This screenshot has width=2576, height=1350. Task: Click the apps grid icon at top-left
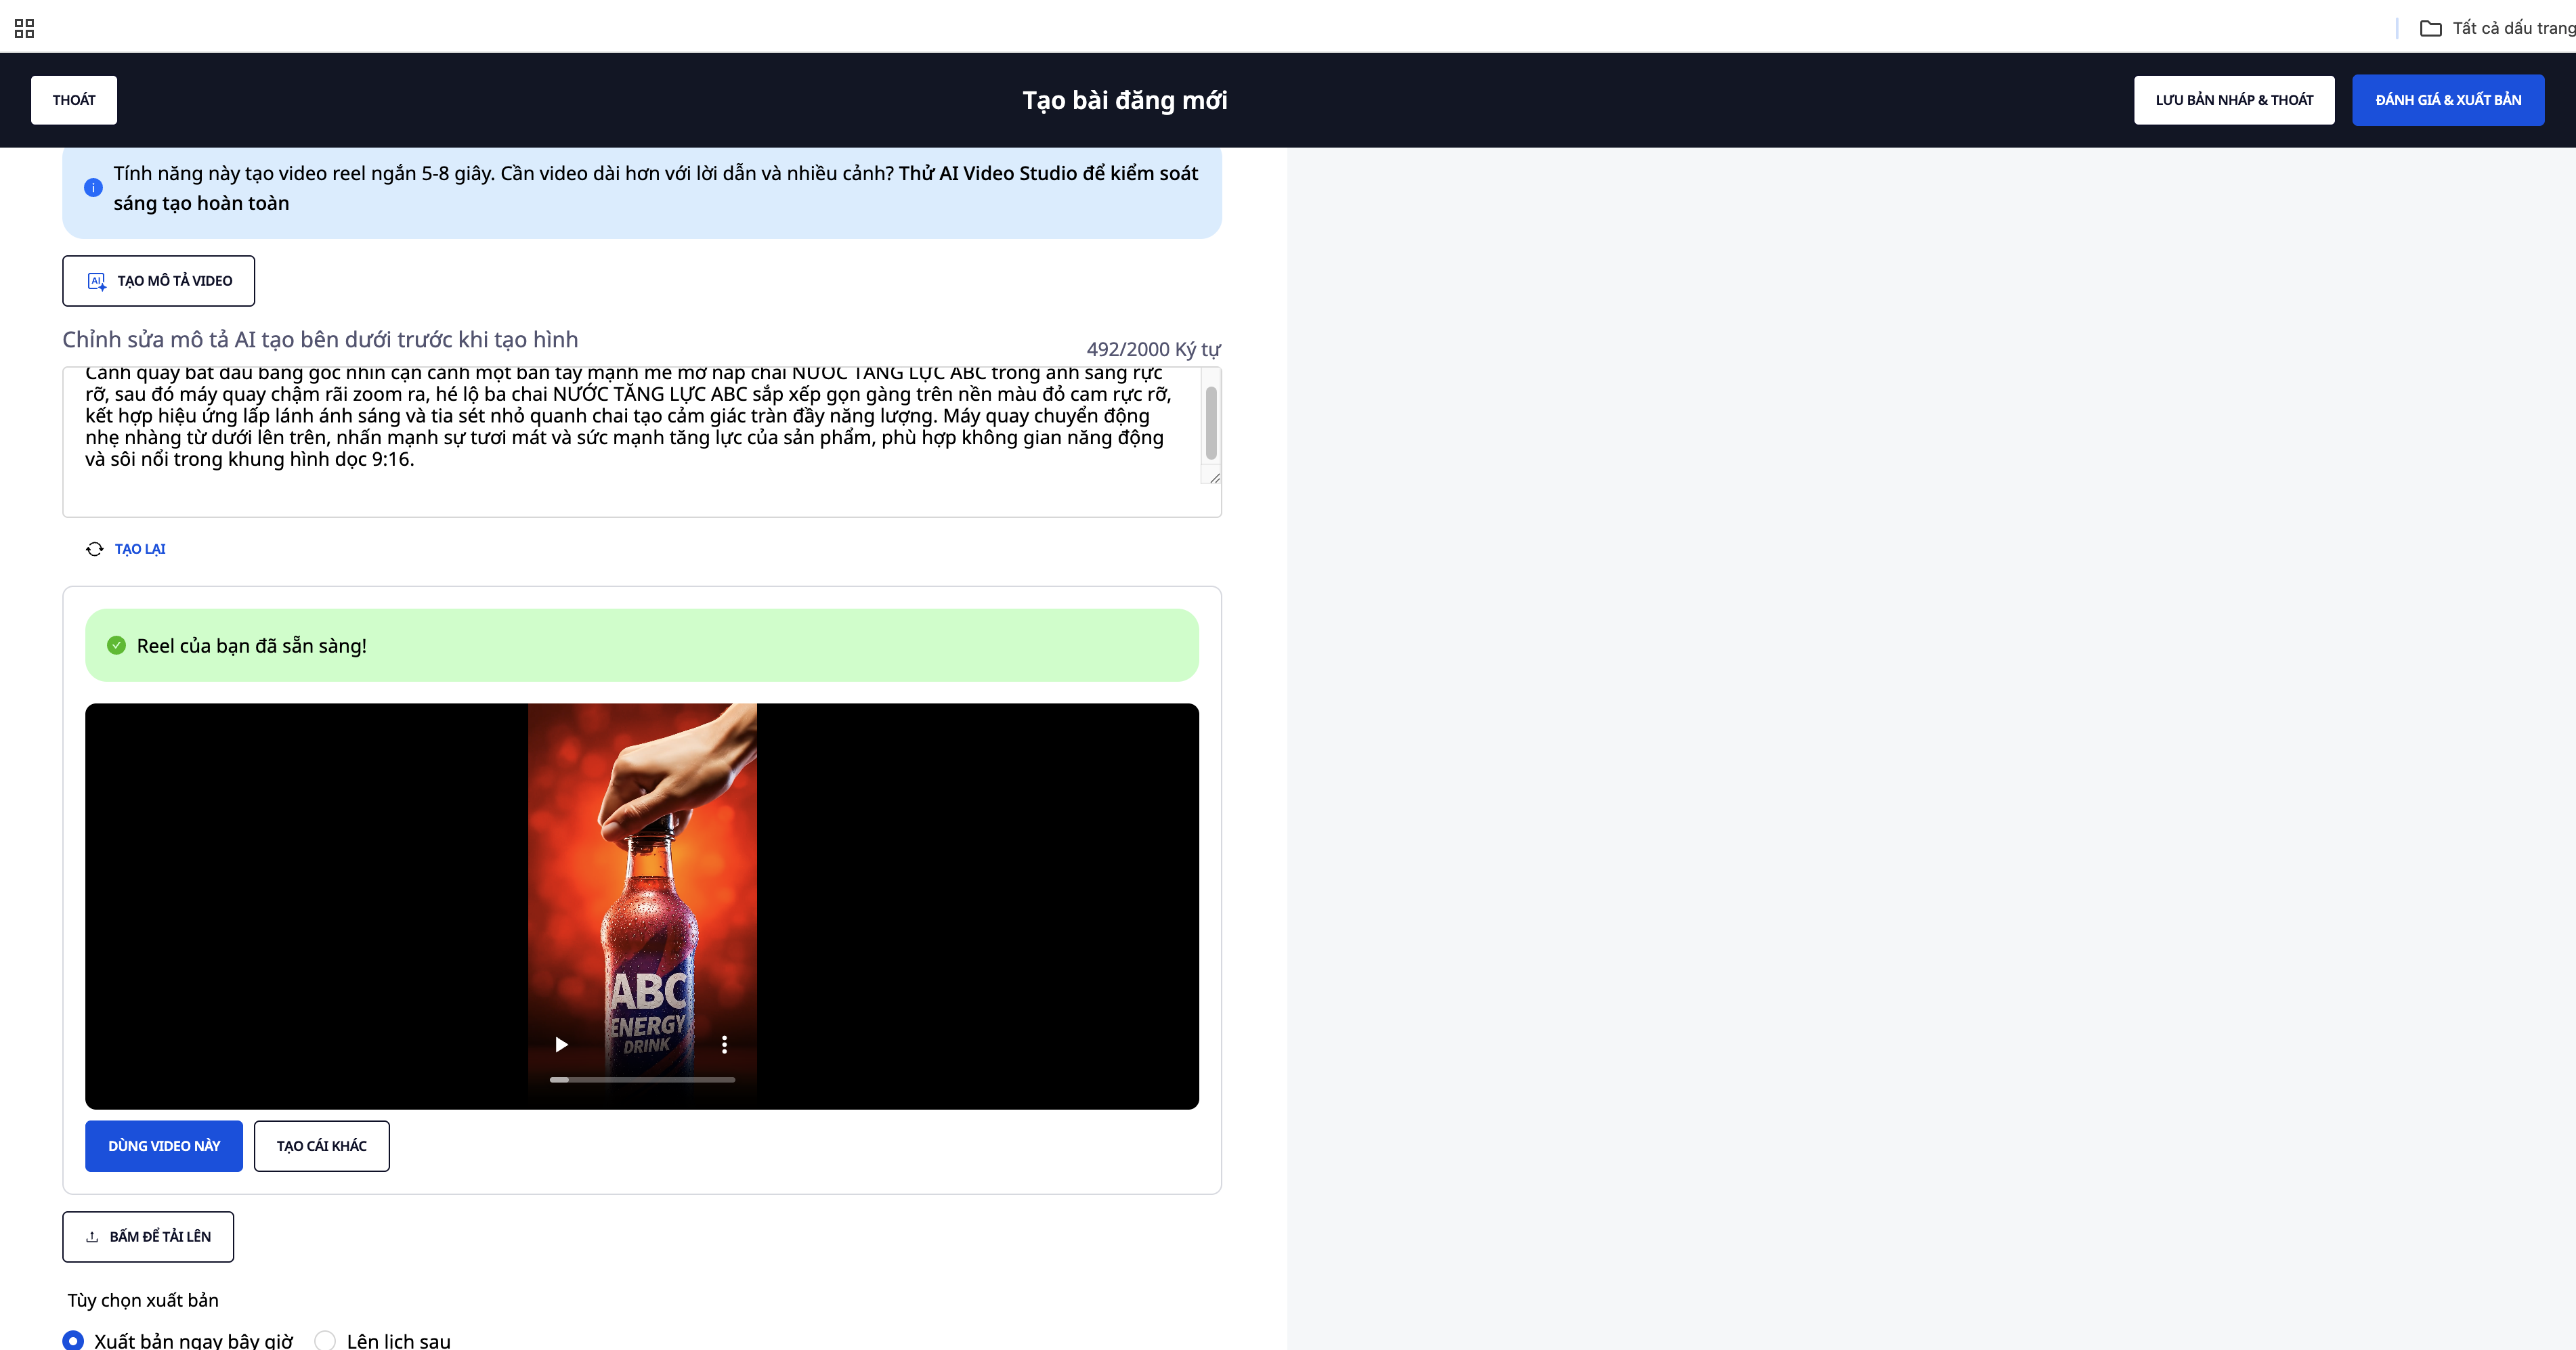click(25, 28)
